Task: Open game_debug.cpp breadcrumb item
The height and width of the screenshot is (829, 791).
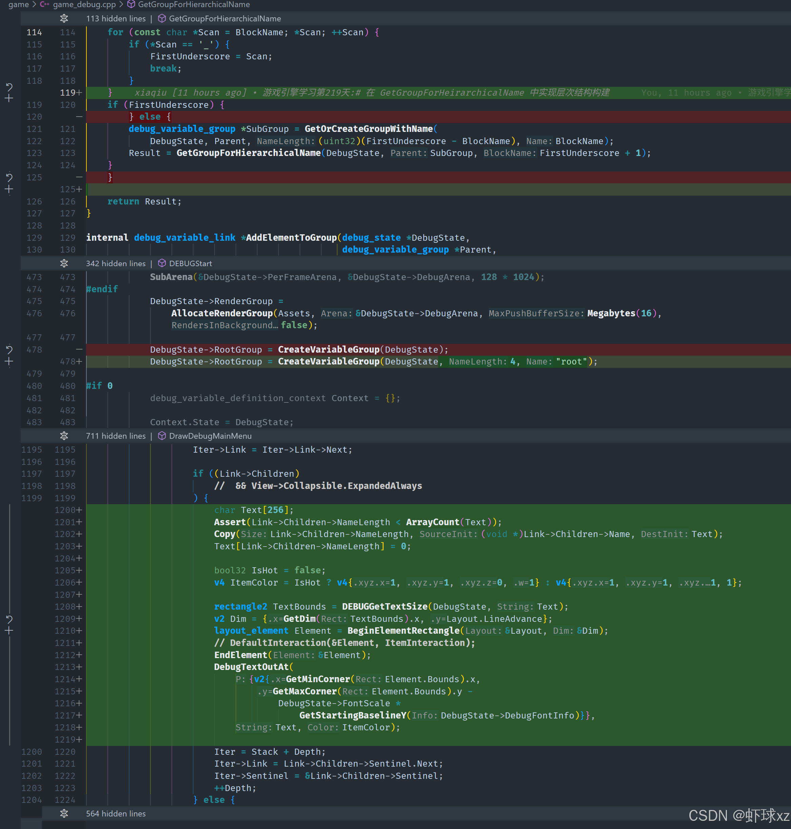Action: pos(84,5)
